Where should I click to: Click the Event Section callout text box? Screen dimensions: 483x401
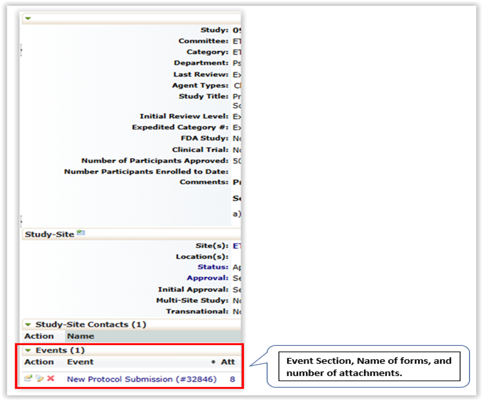coord(369,367)
